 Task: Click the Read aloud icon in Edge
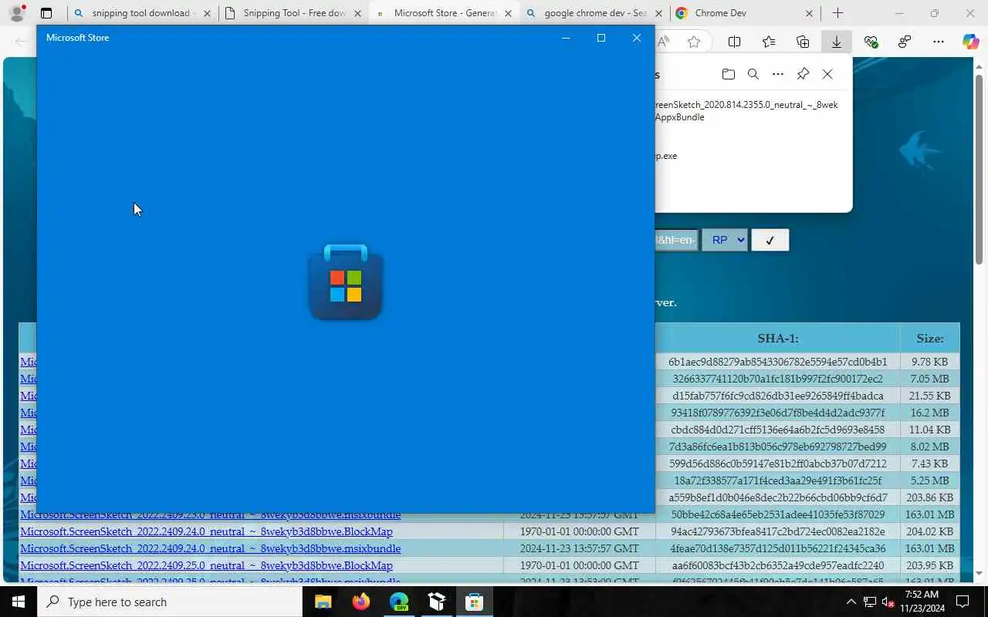(664, 42)
